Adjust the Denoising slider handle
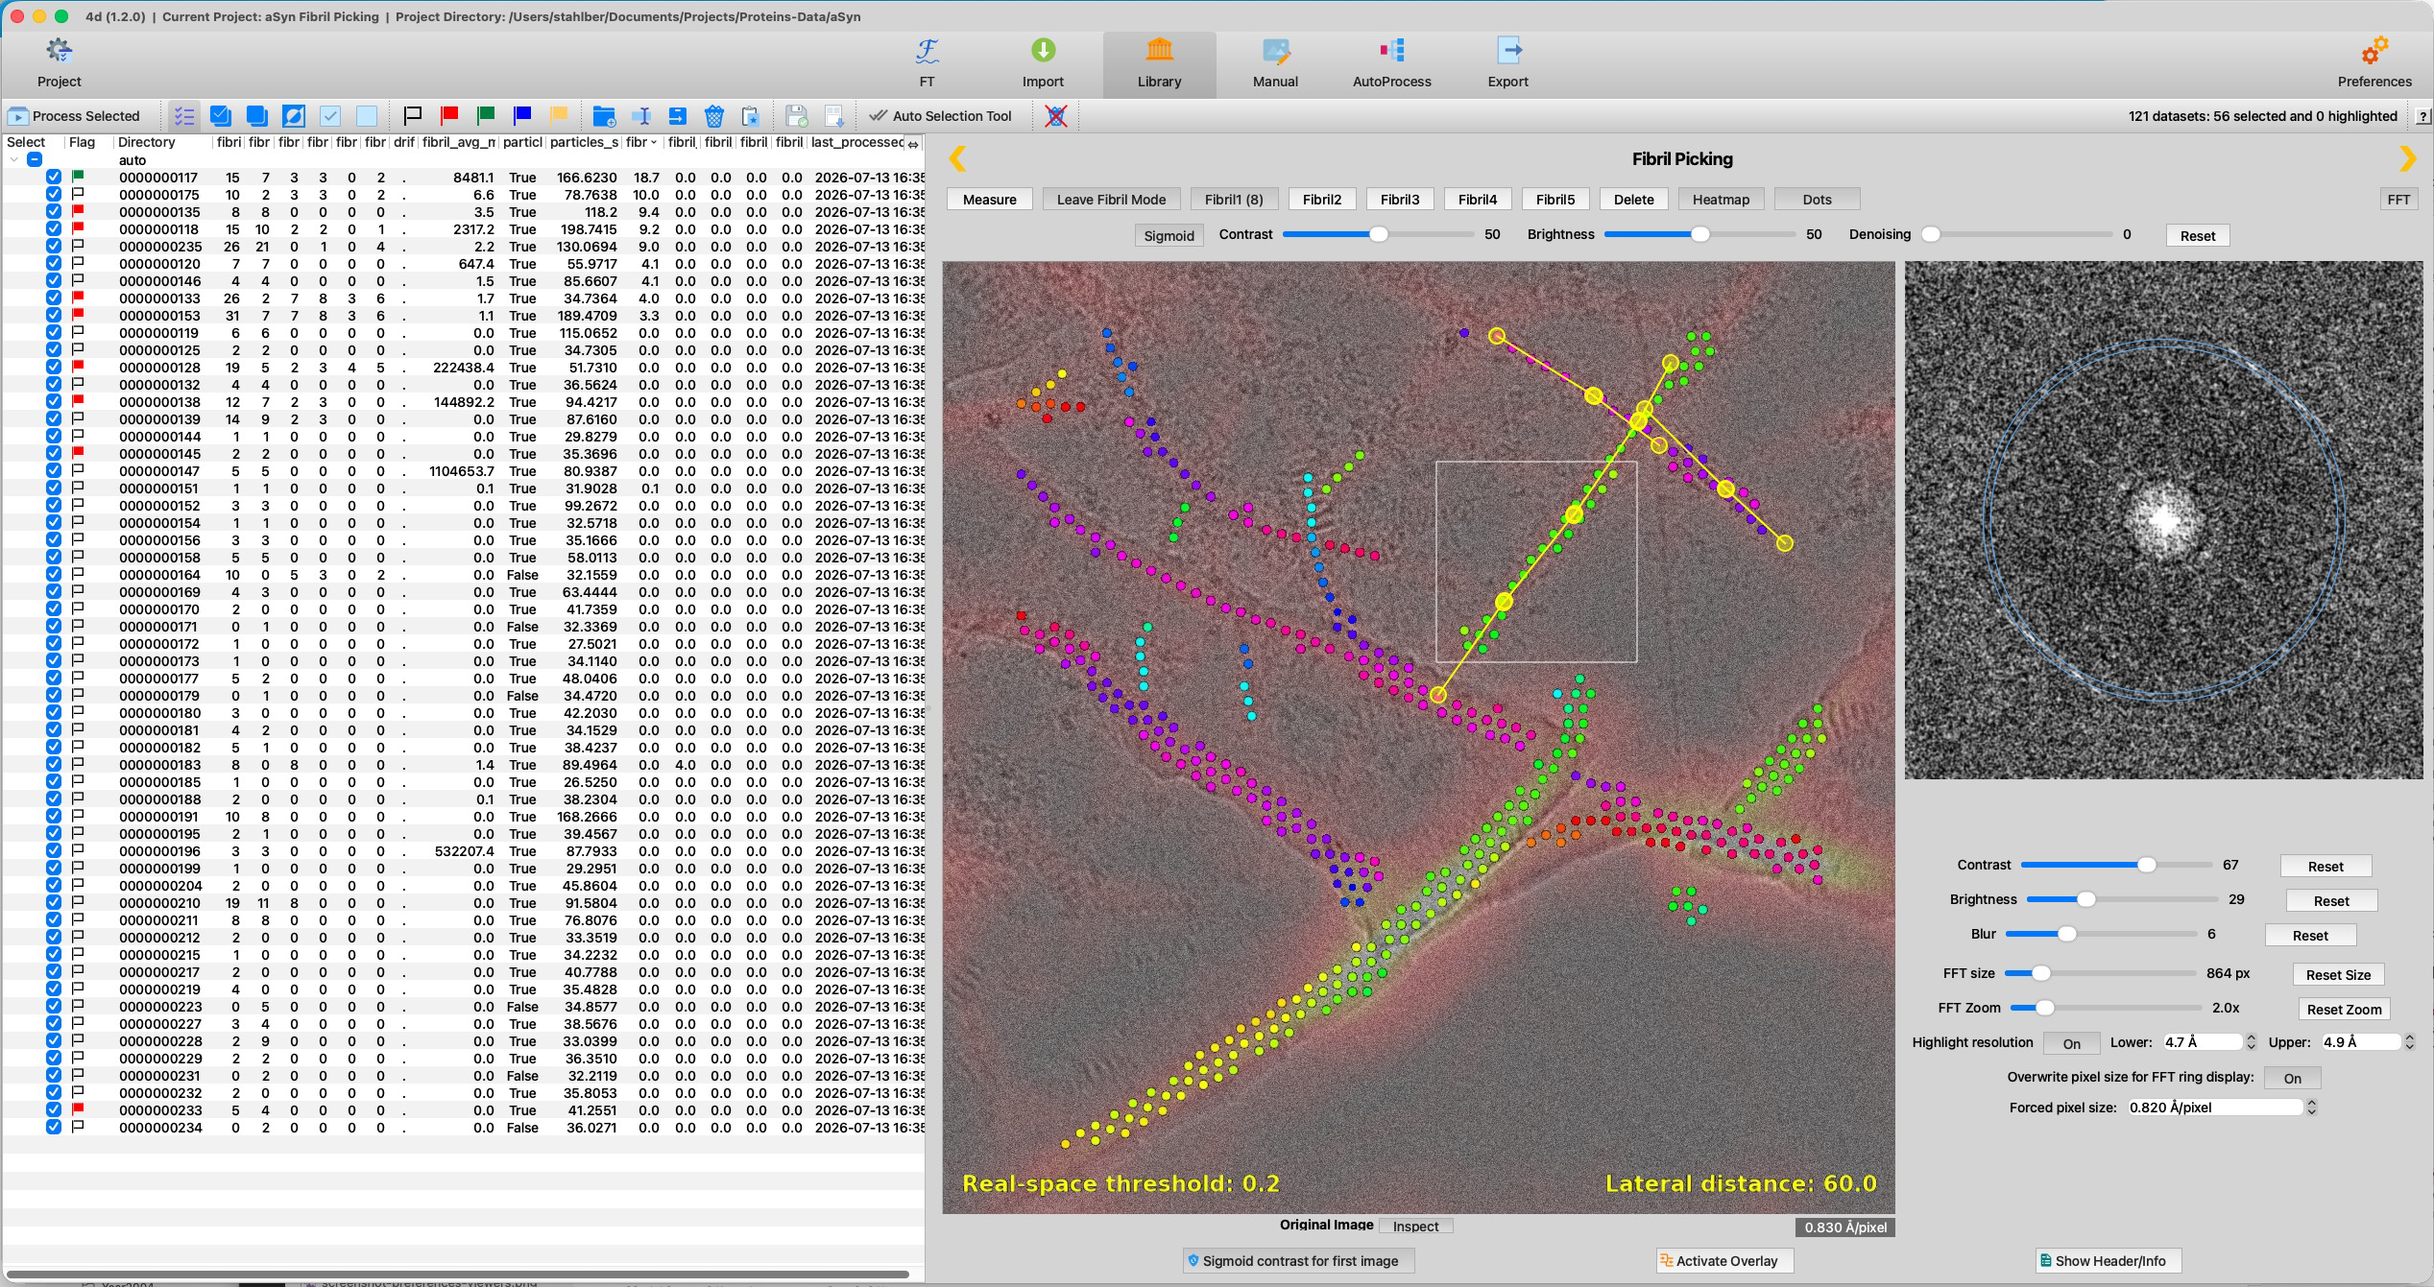2434x1287 pixels. point(1931,234)
